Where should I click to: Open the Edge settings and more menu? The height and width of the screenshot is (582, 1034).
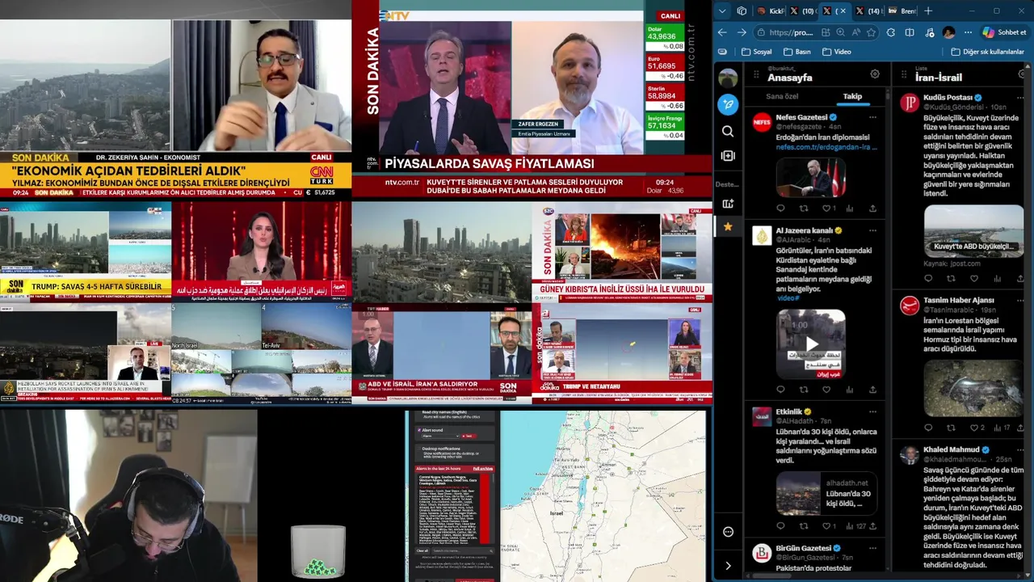pos(968,32)
